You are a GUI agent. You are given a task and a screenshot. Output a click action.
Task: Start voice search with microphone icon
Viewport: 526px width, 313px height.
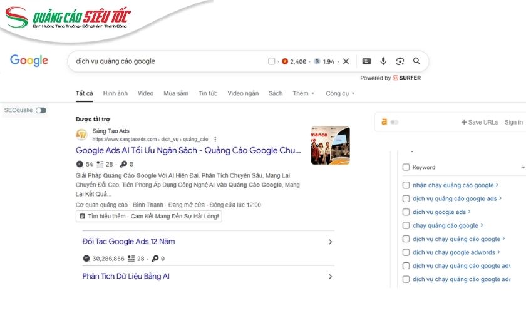[383, 61]
